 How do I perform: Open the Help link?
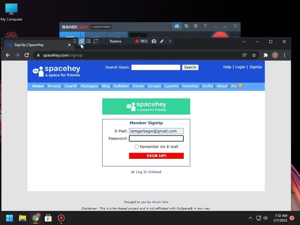click(x=227, y=67)
